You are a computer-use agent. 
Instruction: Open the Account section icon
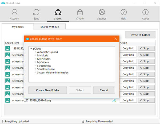click(x=14, y=12)
